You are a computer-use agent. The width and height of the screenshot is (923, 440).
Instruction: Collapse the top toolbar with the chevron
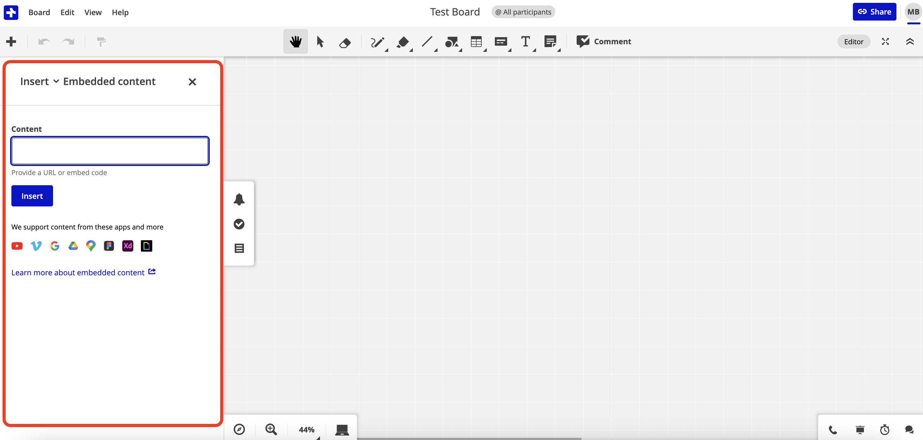pos(910,41)
